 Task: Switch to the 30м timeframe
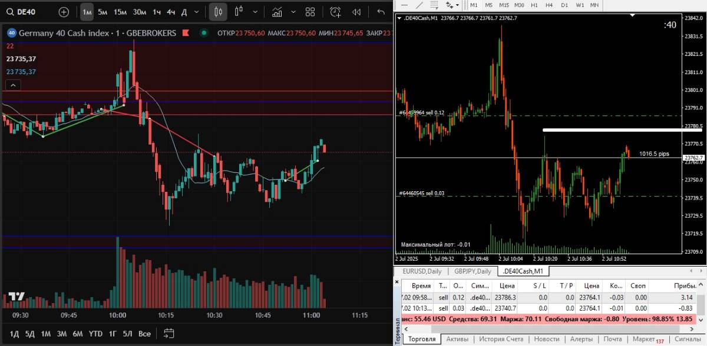(140, 12)
